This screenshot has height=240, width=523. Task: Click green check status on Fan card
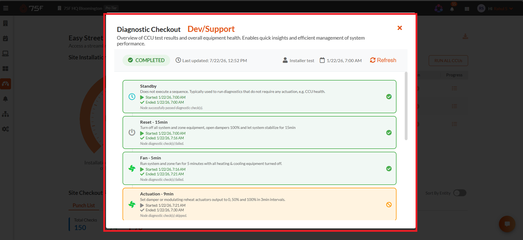click(389, 168)
